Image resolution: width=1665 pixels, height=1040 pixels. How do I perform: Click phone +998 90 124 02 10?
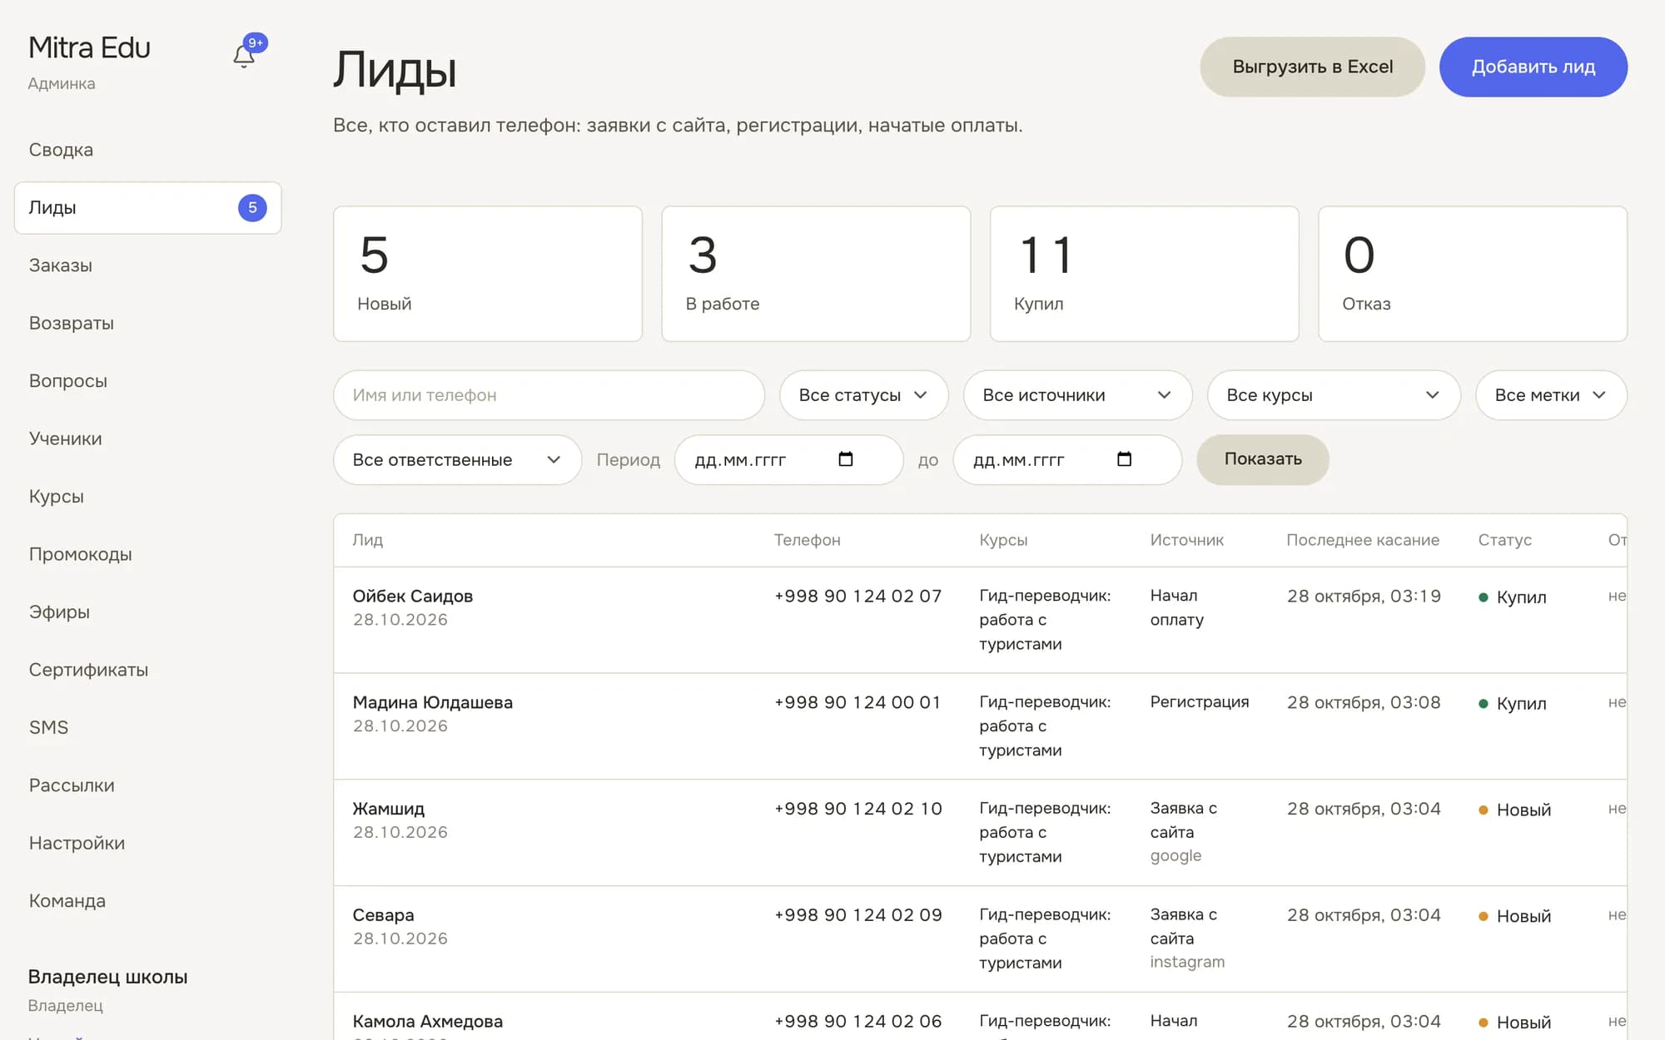(x=857, y=809)
